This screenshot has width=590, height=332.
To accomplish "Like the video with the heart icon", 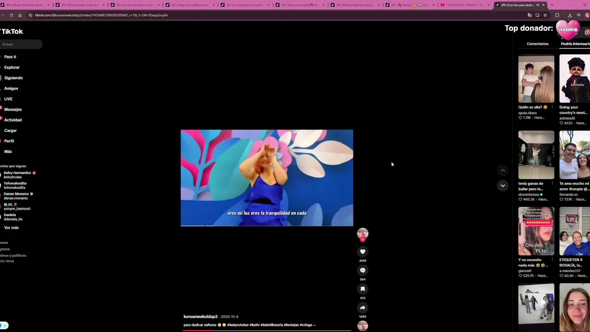I will click(363, 252).
